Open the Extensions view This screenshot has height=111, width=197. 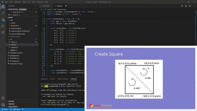(x=3, y=32)
